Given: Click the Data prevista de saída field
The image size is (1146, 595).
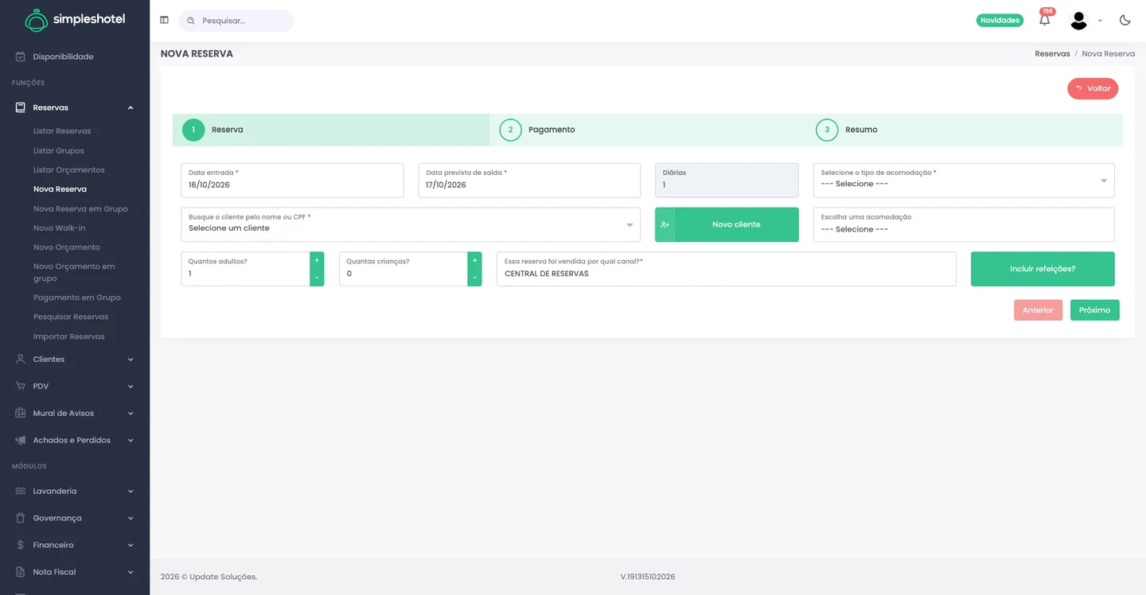Looking at the screenshot, I should pyautogui.click(x=529, y=181).
